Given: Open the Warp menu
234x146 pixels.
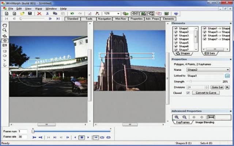Looking at the screenshot, I should [x=38, y=8].
